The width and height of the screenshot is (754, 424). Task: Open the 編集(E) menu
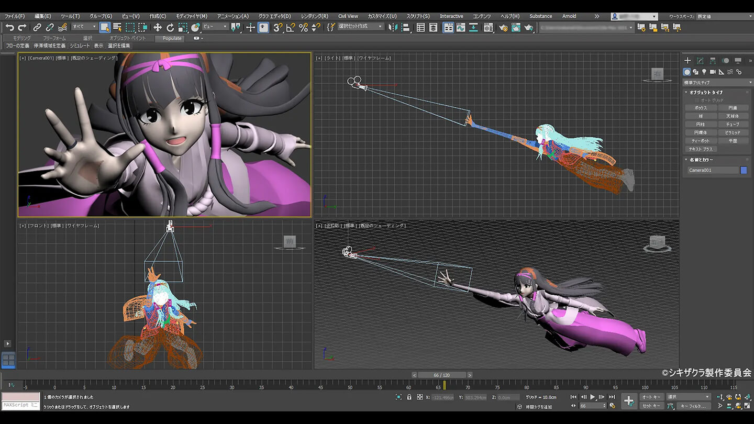[43, 16]
